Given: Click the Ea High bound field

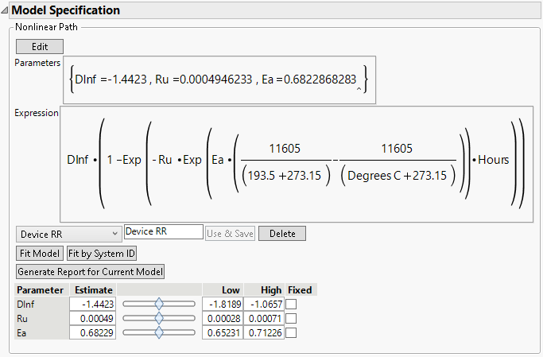Looking at the screenshot, I should (x=264, y=332).
